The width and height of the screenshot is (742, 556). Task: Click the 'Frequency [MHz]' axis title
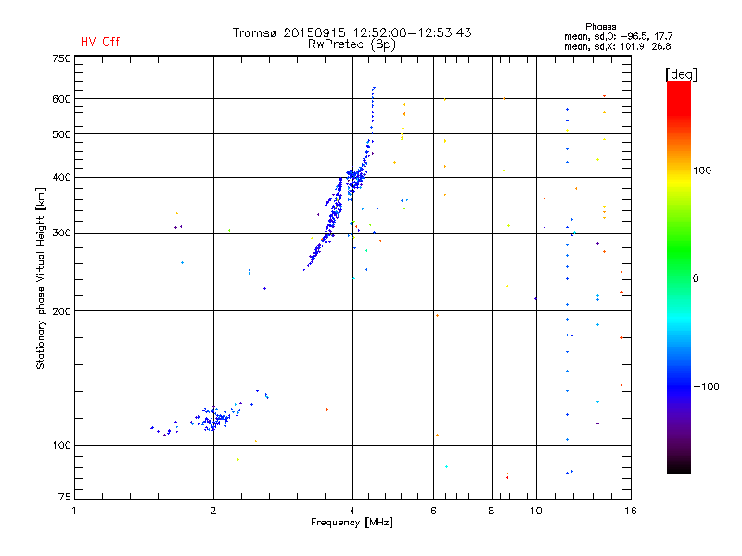pos(352,523)
